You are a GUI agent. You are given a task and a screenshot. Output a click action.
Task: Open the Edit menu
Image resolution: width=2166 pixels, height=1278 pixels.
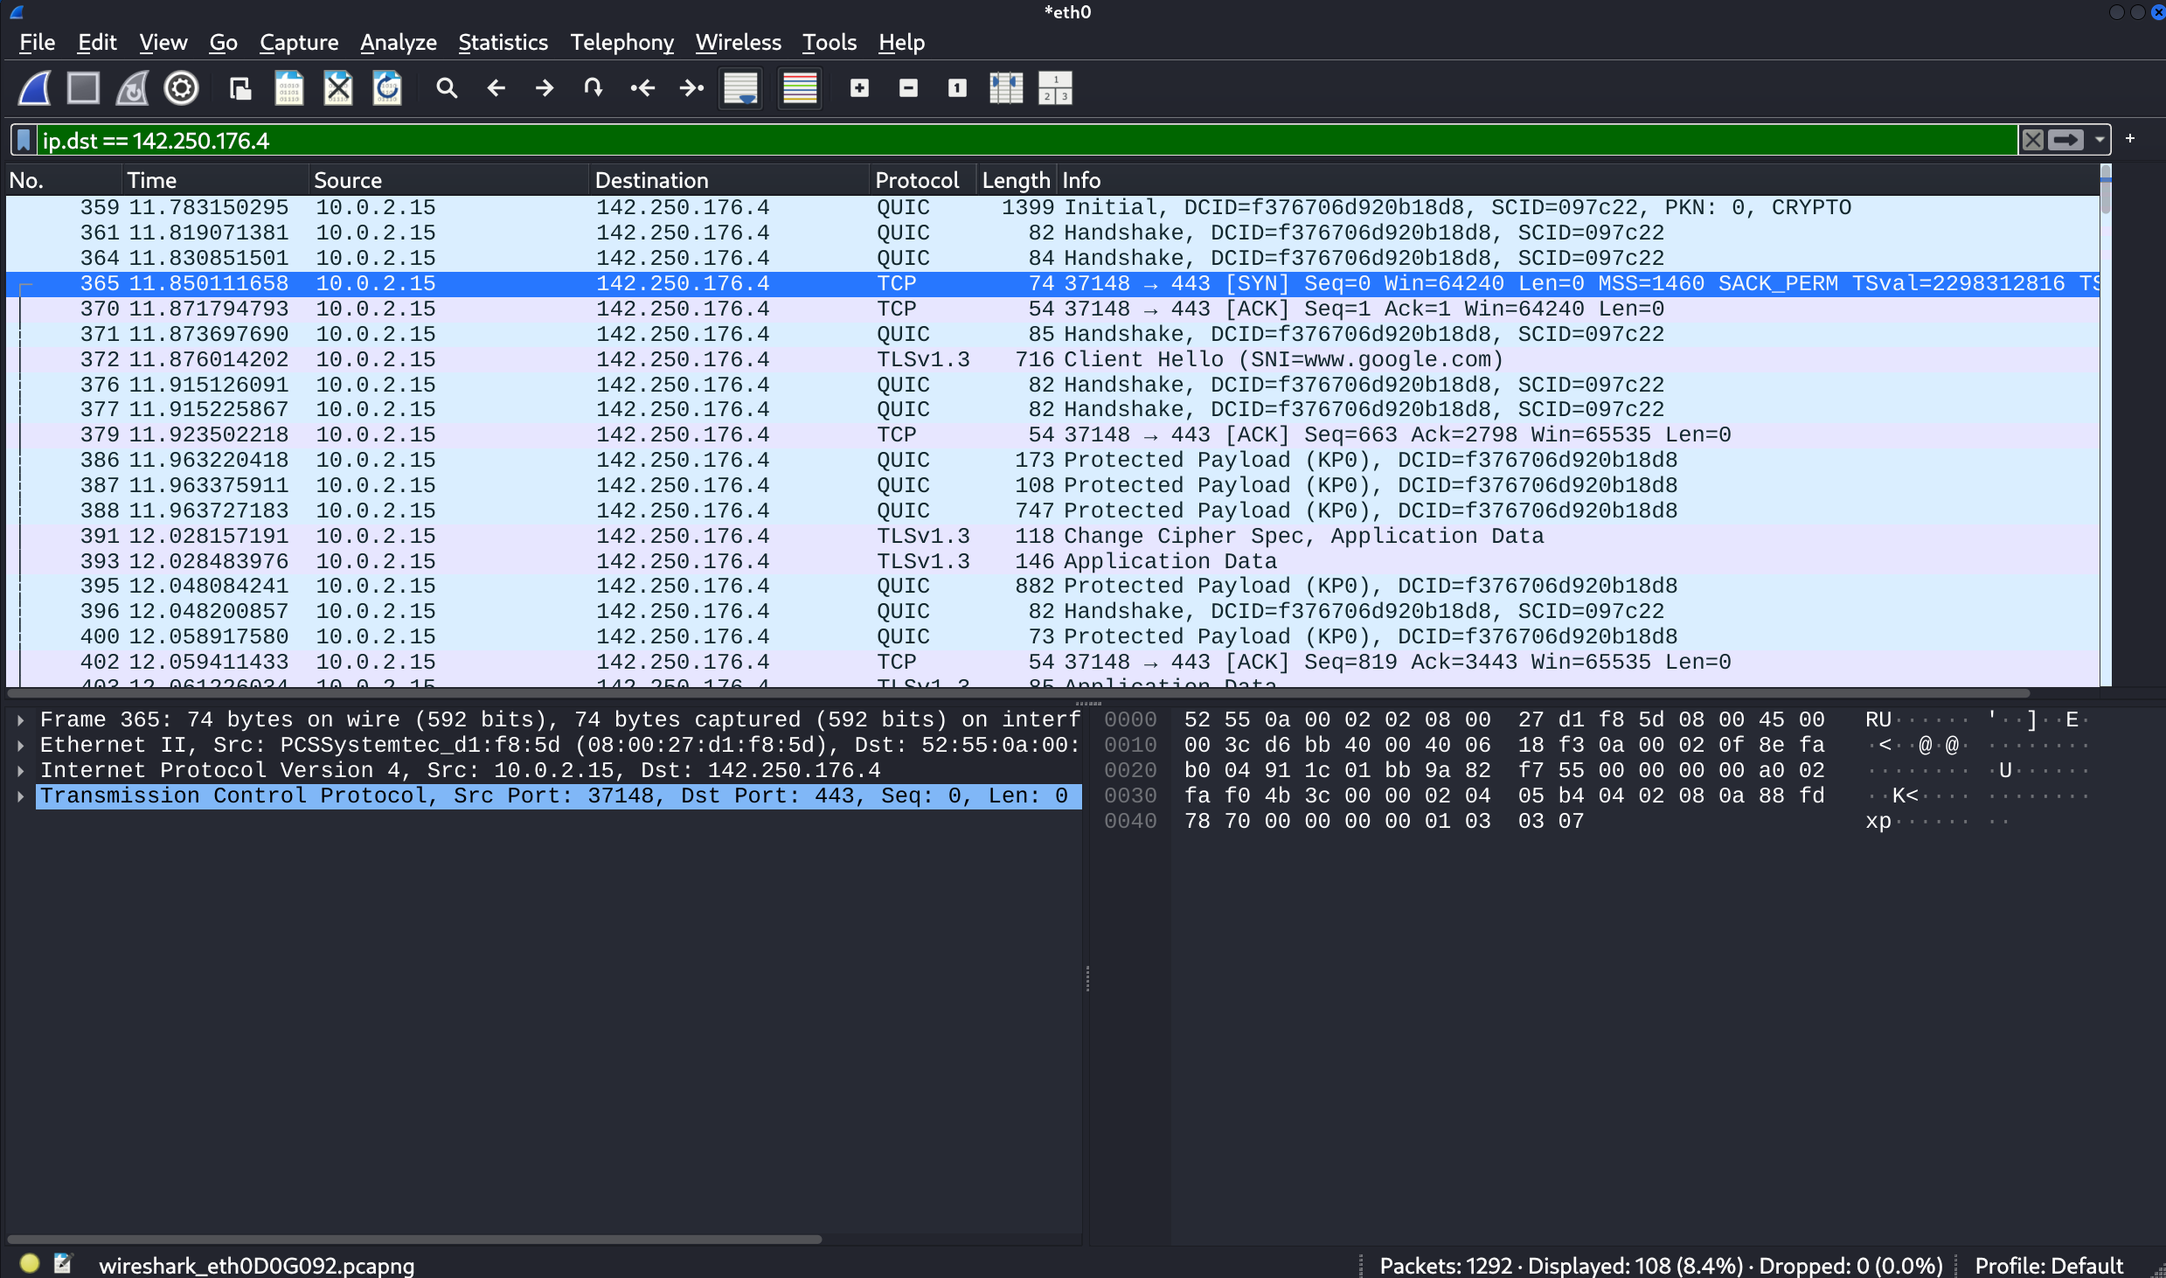tap(96, 42)
